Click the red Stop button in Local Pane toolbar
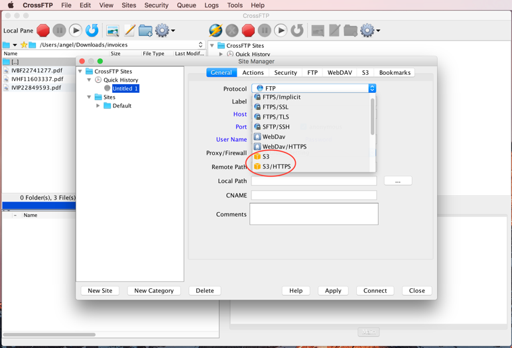The image size is (512, 348). 43,30
